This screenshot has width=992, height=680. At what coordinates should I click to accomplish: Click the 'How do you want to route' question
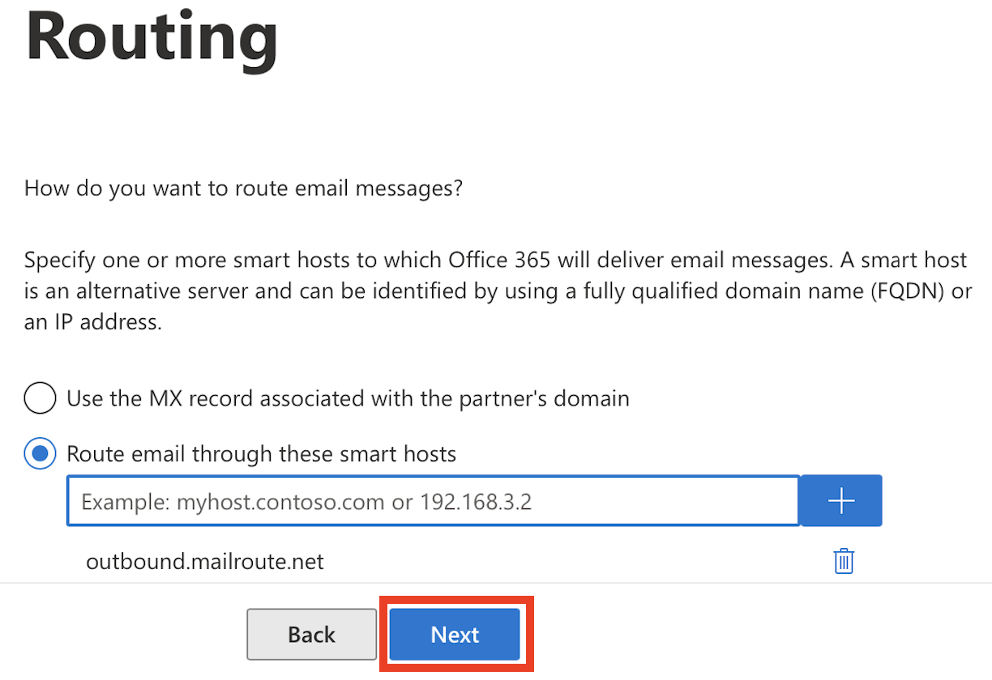click(243, 189)
